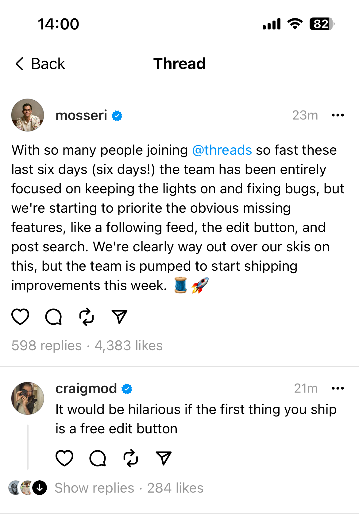Repost craigmod's reply with the repost icon
The width and height of the screenshot is (359, 515).
point(131,458)
